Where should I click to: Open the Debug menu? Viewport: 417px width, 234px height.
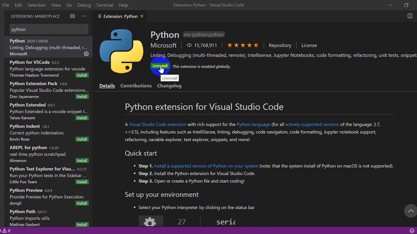[84, 5]
